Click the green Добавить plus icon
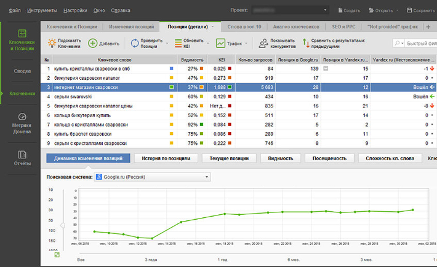The image size is (437, 267). (x=92, y=44)
